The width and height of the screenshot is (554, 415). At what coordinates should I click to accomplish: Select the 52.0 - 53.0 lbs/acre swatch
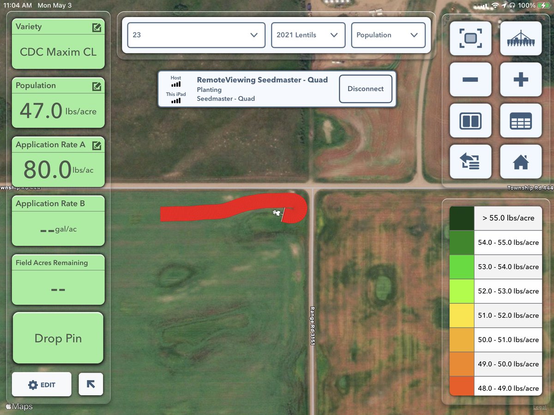pyautogui.click(x=462, y=291)
